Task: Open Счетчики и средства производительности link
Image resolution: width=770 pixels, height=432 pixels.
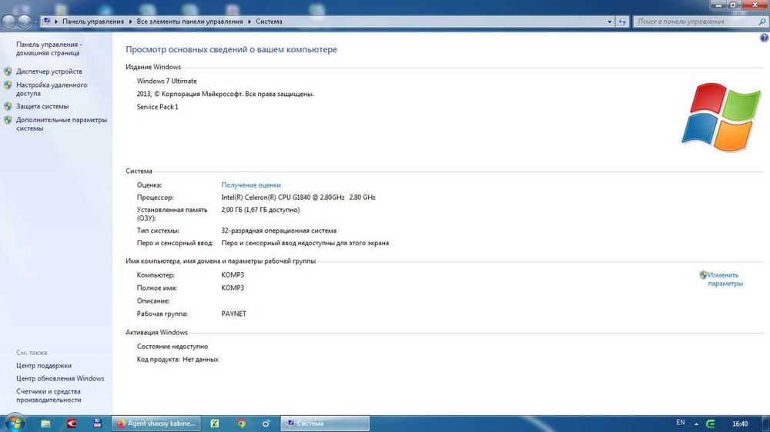Action: pos(49,396)
